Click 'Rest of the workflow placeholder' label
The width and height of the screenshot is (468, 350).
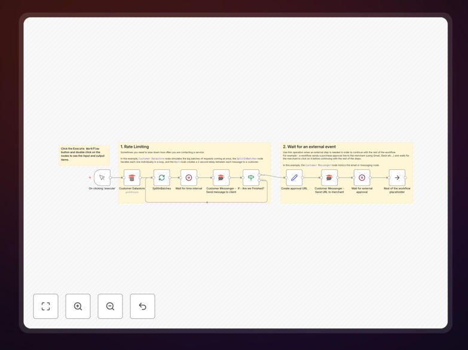coord(397,190)
